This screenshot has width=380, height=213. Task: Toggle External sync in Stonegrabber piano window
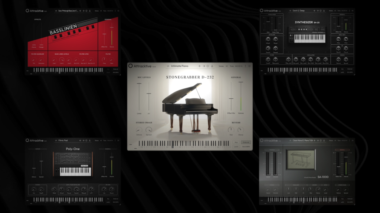pos(246,142)
